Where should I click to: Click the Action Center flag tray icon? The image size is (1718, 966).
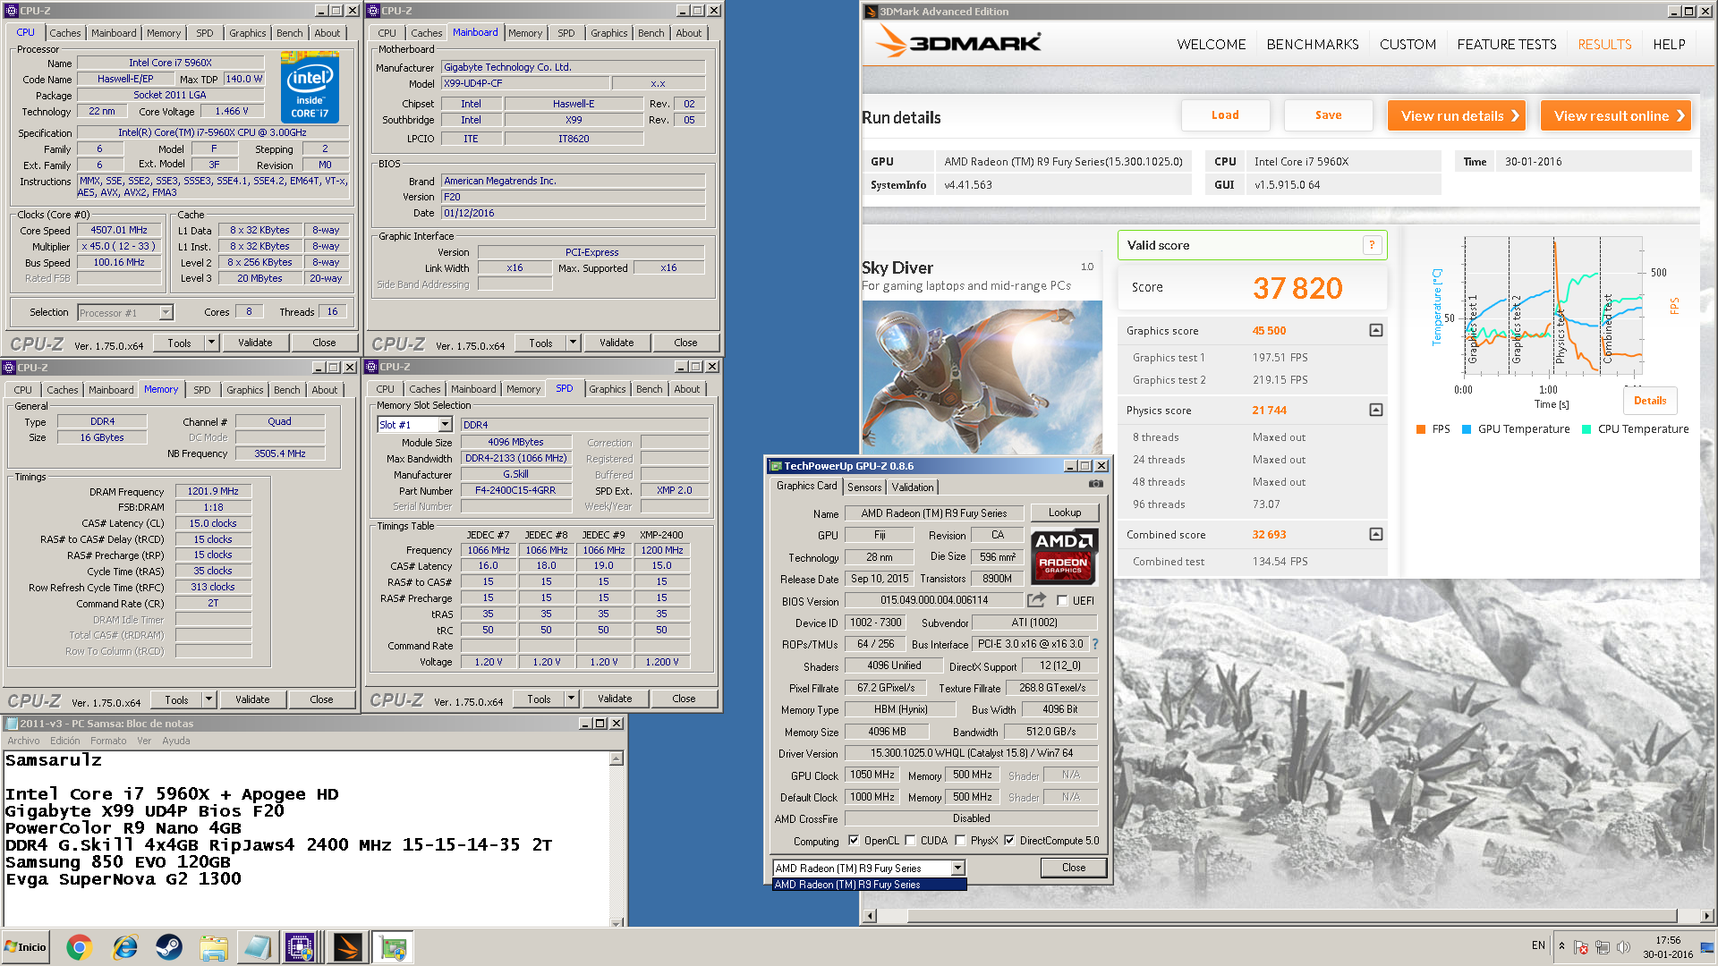coord(1581,947)
